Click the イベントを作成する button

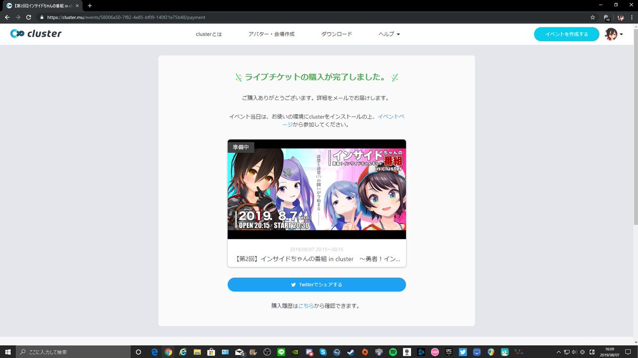point(567,34)
